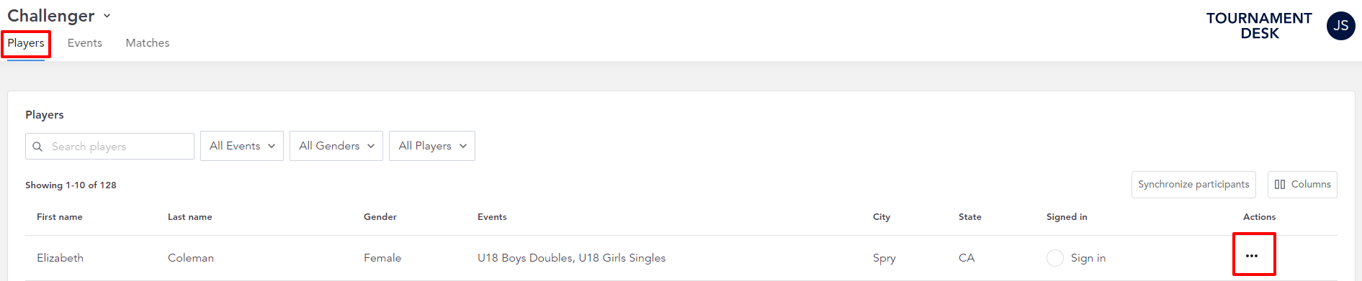
Task: Click the Columns button
Action: click(x=1302, y=185)
